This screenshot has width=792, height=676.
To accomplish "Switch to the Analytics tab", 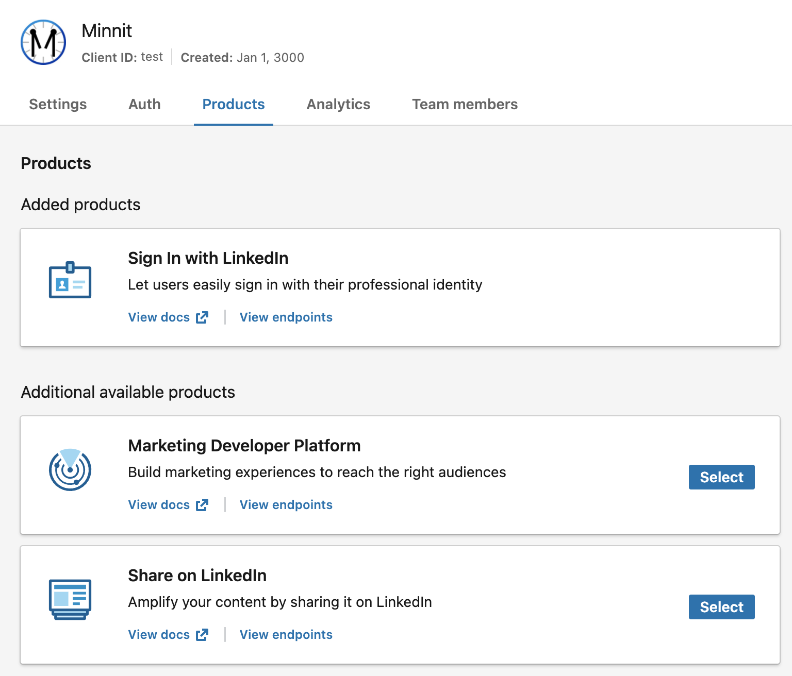I will 338,104.
